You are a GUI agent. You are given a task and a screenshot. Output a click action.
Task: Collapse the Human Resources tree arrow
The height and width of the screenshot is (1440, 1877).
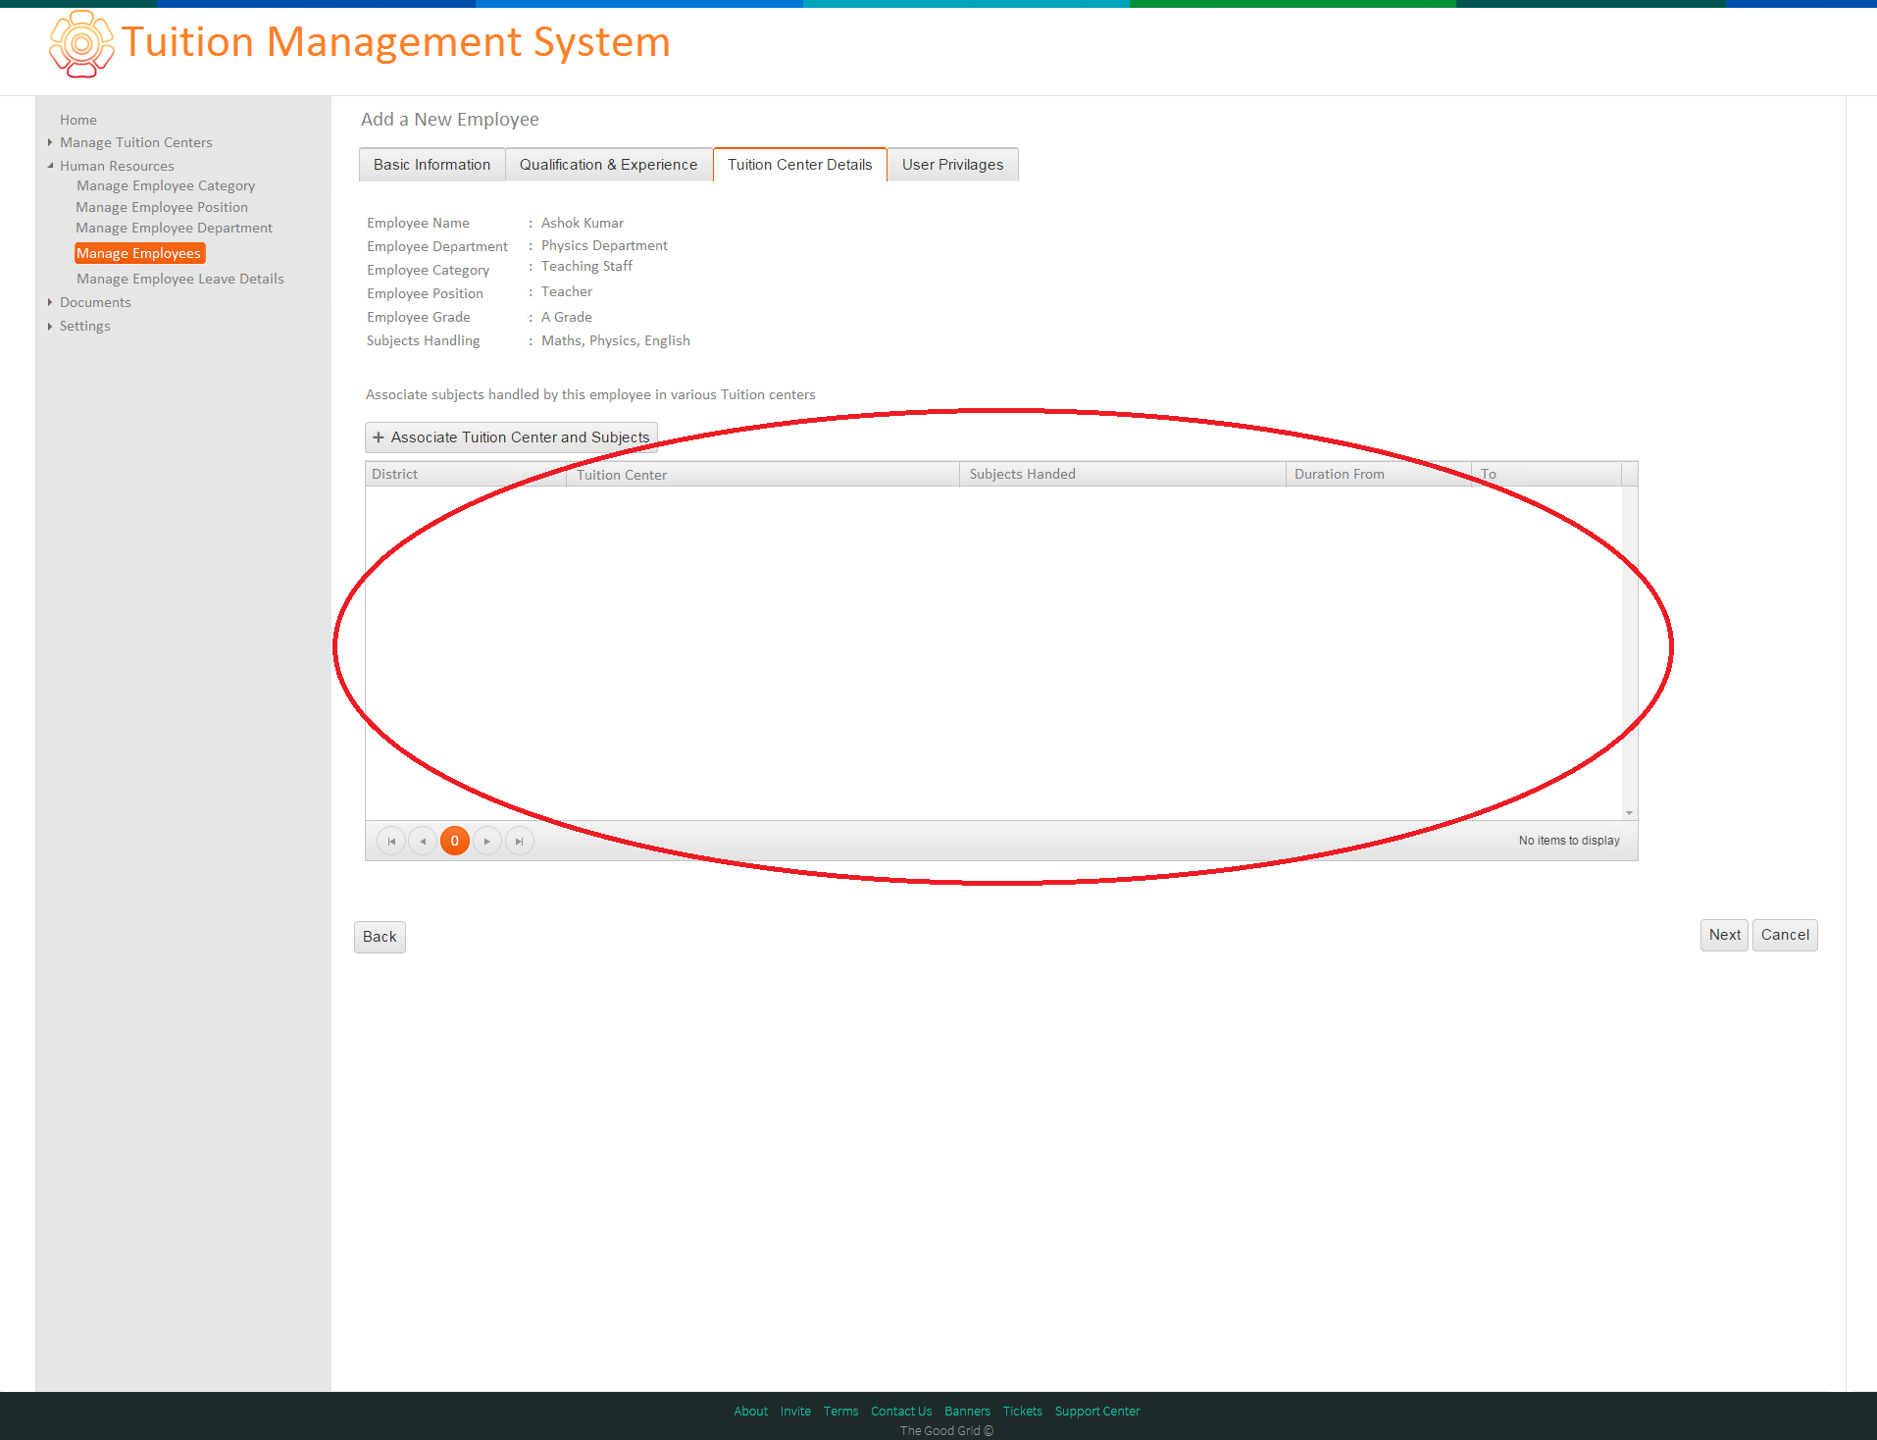50,166
